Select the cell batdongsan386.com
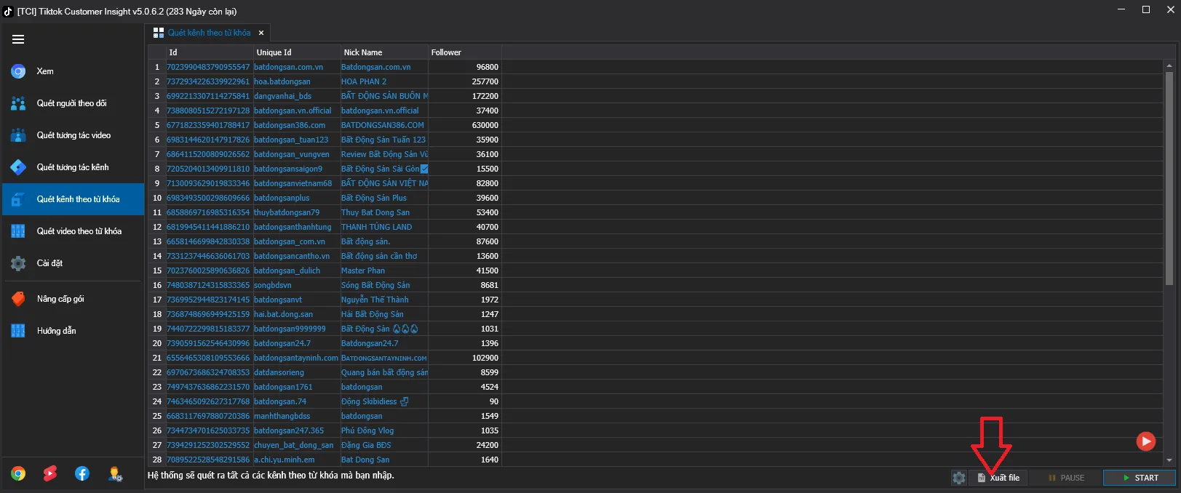 click(x=297, y=125)
